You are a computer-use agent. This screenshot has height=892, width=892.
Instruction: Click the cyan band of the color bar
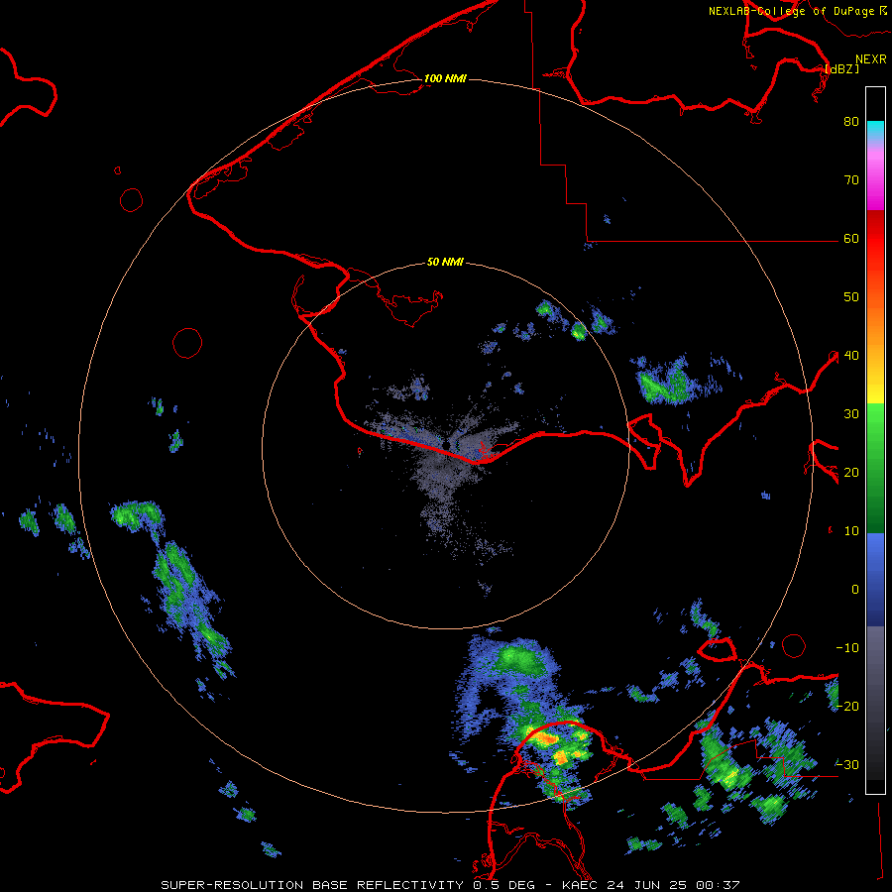[875, 131]
